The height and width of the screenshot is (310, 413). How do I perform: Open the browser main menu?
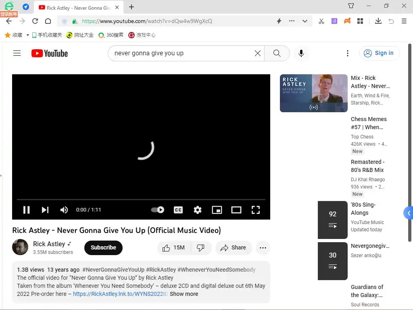404,21
